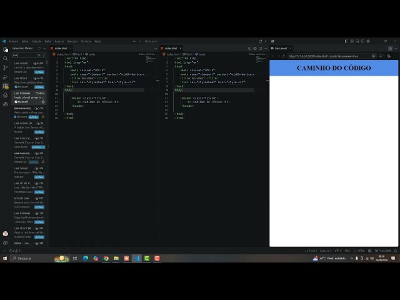Open Extensions sidebar more actions menu
The height and width of the screenshot is (300, 400).
pos(44,48)
